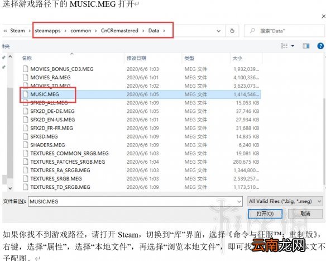Select file TEXTURES_TD_SRGB.MEG

60,187
